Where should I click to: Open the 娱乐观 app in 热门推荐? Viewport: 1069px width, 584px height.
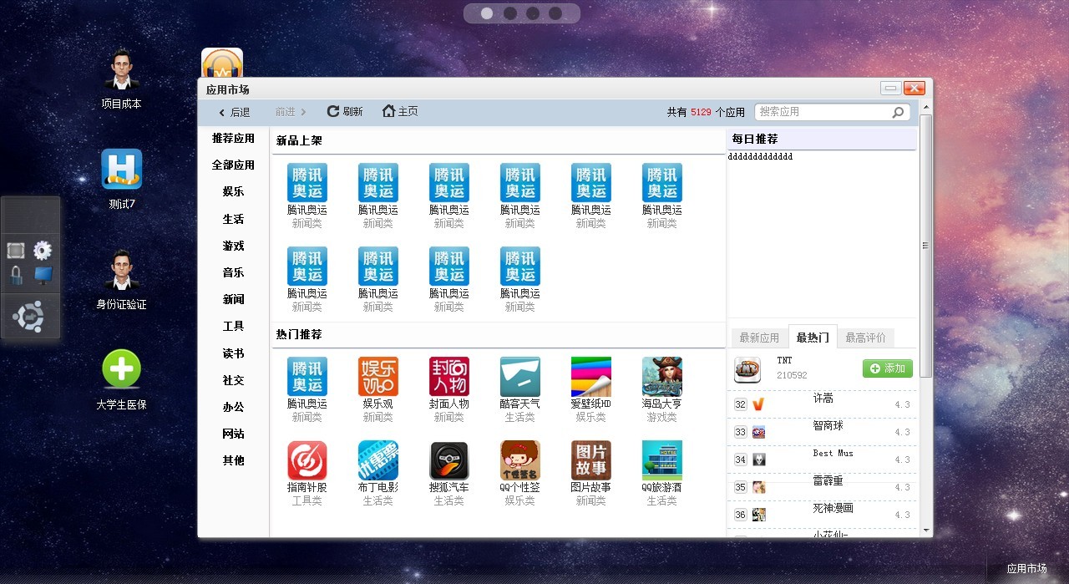378,377
